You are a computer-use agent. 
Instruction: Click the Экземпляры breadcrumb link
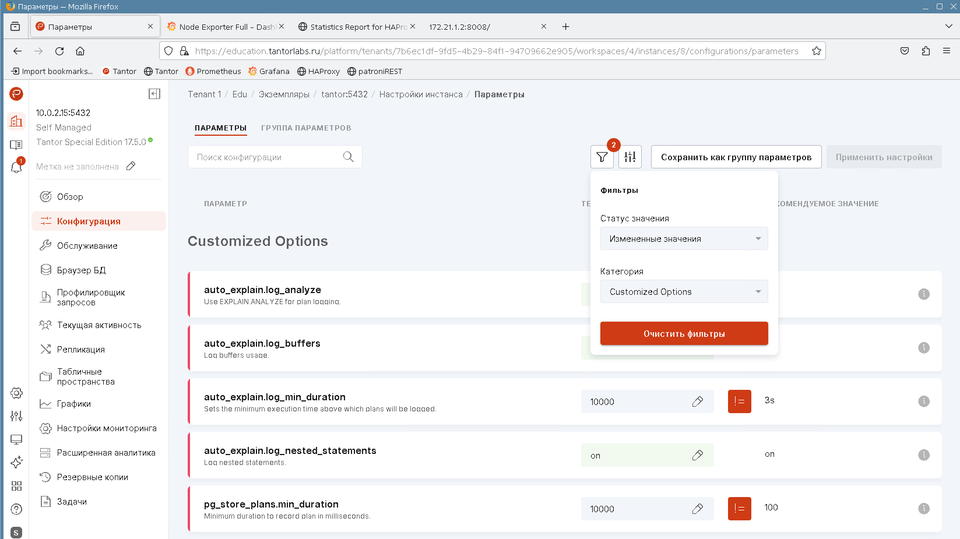pos(284,94)
